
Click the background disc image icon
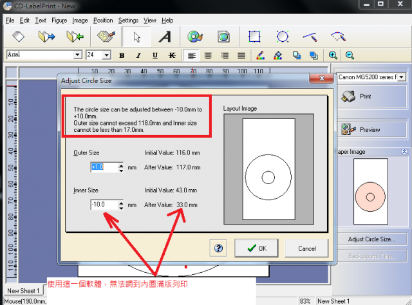click(195, 37)
